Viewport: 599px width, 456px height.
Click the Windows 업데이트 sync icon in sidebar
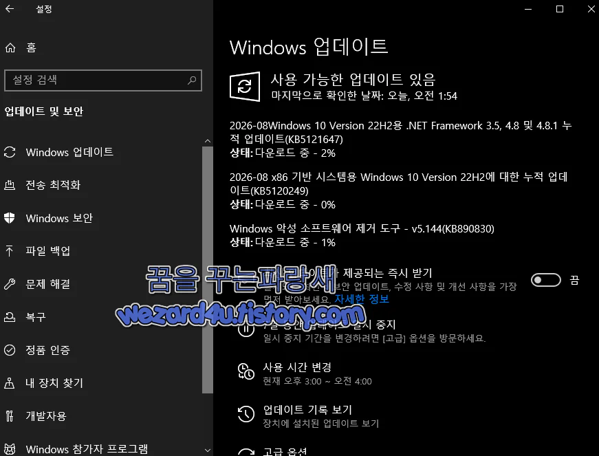click(x=10, y=152)
